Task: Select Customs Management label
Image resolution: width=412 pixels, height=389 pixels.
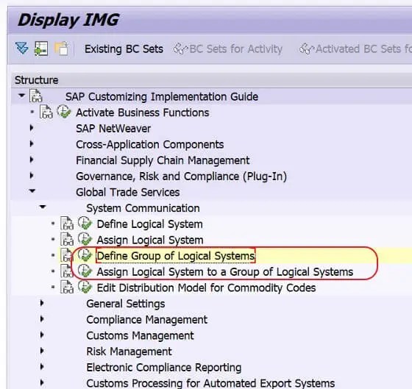Action: point(140,335)
